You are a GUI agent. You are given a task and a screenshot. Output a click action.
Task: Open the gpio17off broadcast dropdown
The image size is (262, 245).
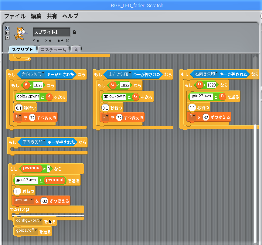(26, 231)
